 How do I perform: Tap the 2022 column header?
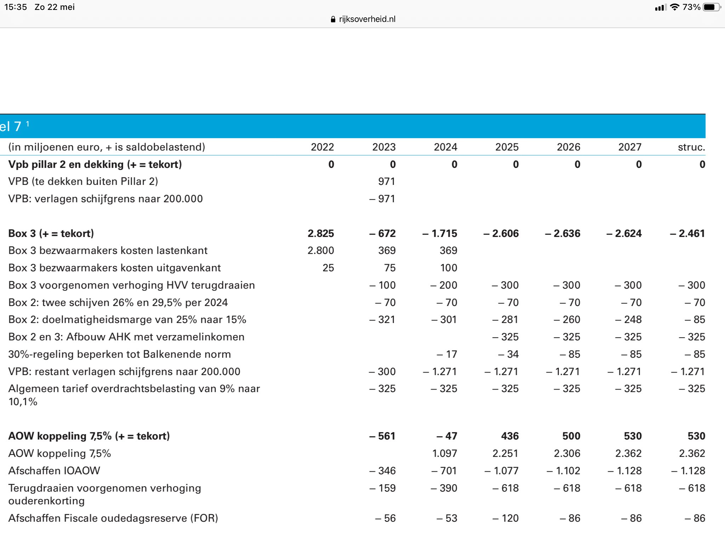point(322,147)
